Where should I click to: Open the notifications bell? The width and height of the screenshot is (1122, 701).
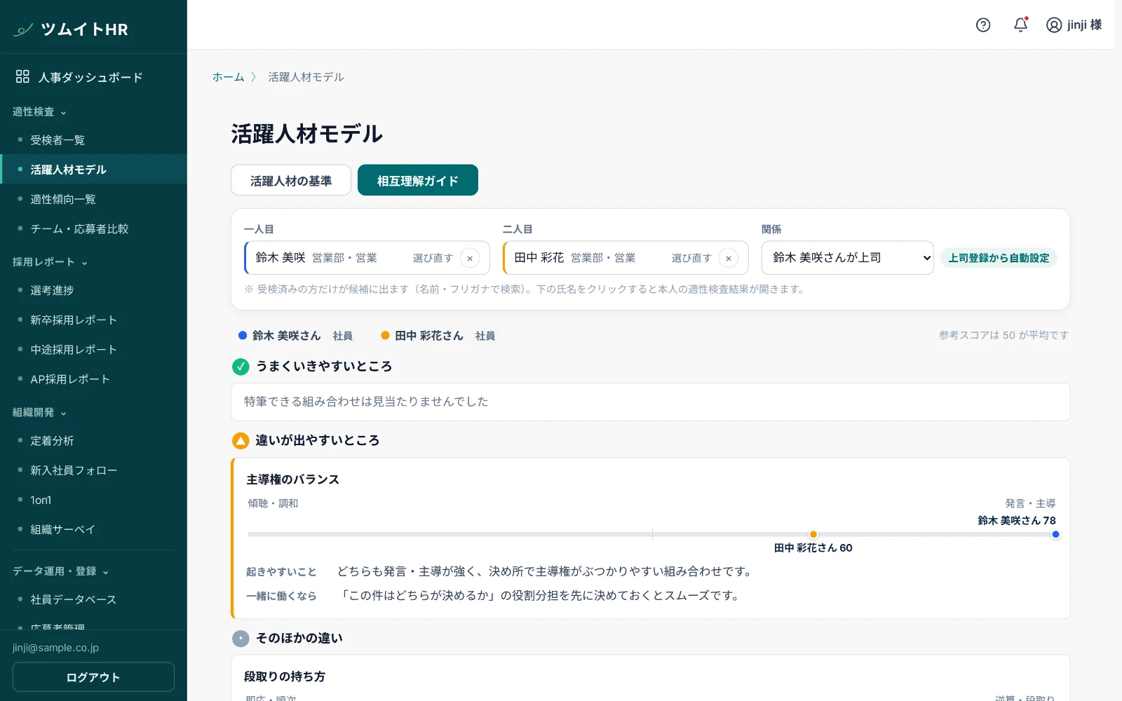[x=1021, y=25]
